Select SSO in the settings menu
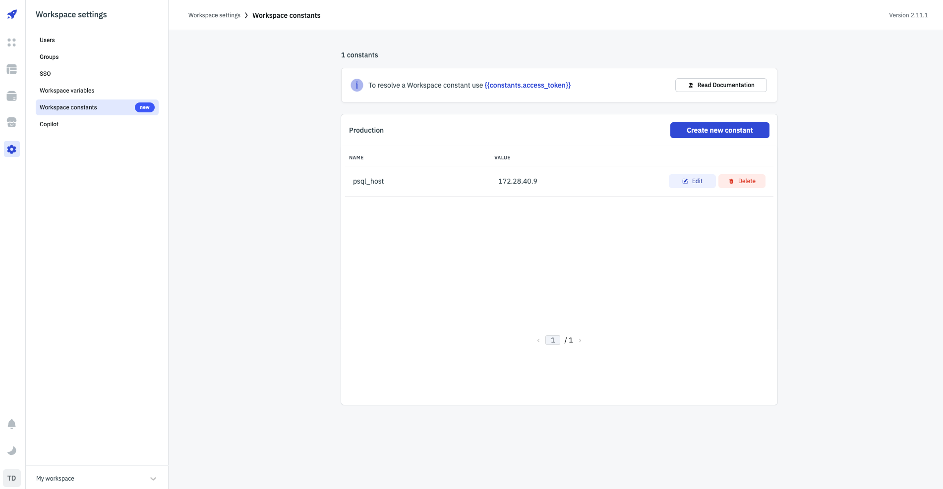 point(45,74)
